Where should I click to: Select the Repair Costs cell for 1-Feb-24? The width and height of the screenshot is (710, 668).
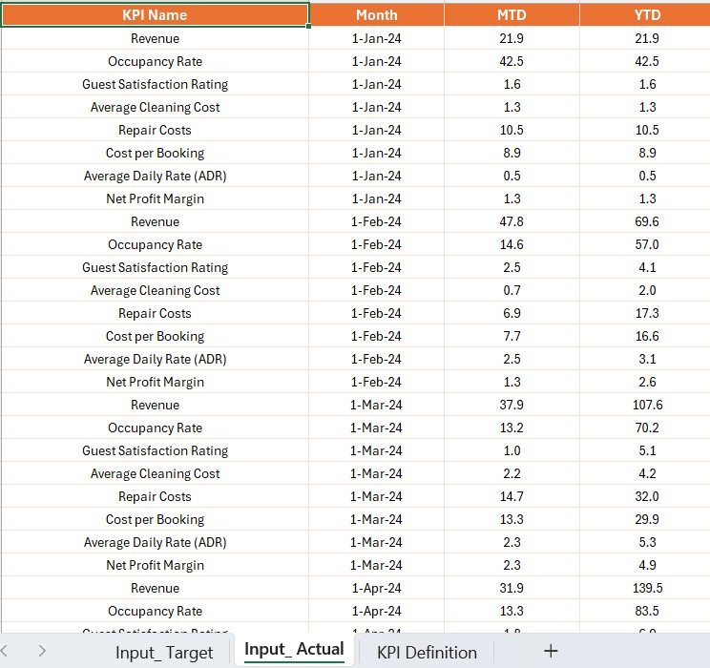tap(155, 313)
